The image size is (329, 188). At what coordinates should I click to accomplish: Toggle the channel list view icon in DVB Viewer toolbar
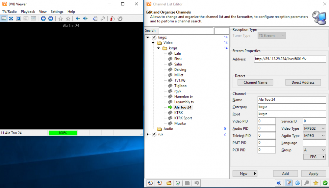(x=4, y=18)
